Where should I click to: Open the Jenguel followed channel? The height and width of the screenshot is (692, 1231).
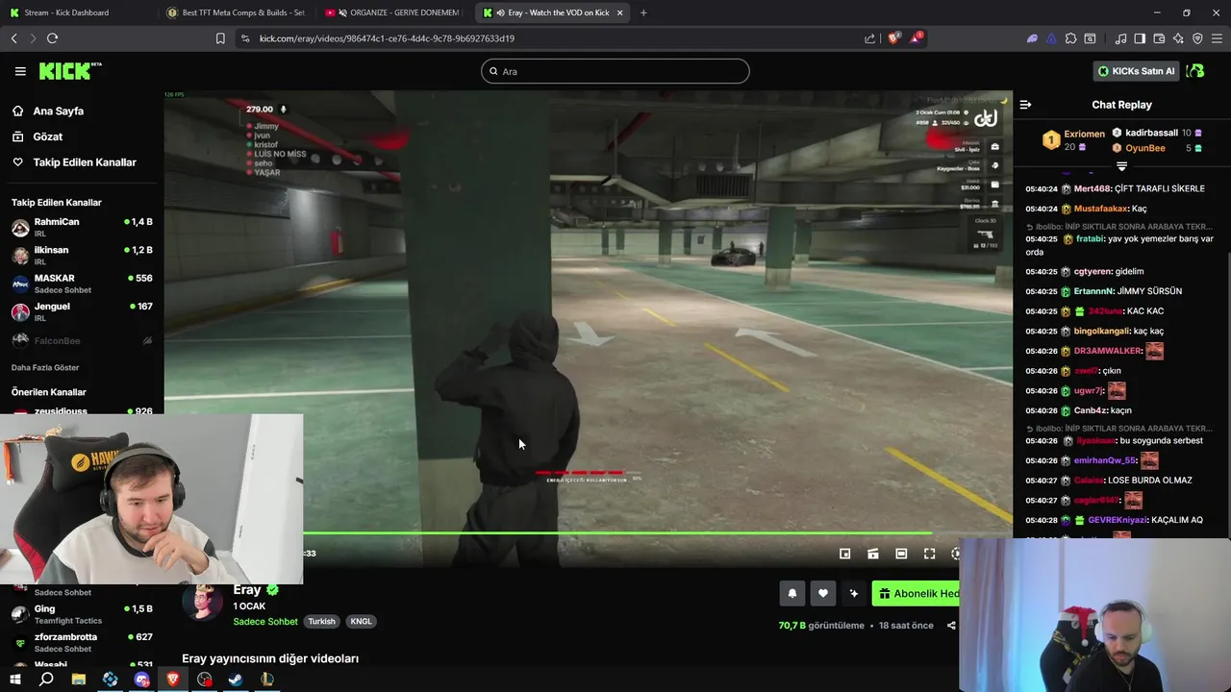(82, 311)
